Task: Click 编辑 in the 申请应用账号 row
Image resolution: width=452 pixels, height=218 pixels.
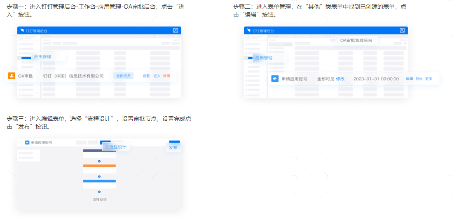Action: pos(409,79)
